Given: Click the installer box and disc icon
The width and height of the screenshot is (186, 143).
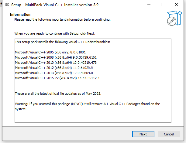Looking at the screenshot, I should (174, 18).
